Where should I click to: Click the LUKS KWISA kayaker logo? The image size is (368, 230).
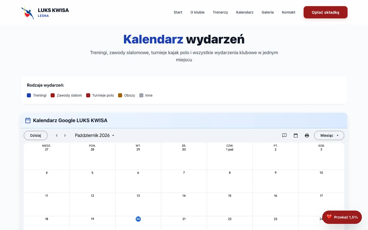[27, 12]
